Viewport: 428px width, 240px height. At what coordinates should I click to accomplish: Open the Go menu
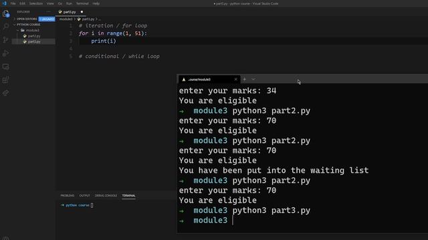coord(60,3)
